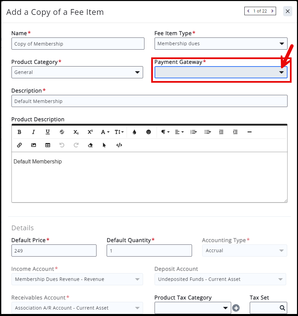Open the emoticon picker
The height and width of the screenshot is (316, 298).
(x=148, y=132)
